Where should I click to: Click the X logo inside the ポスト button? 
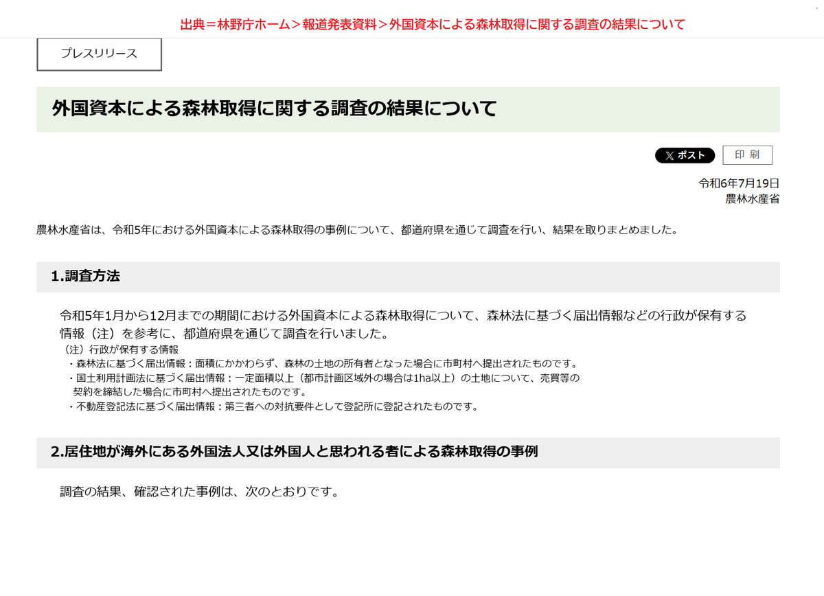point(669,155)
